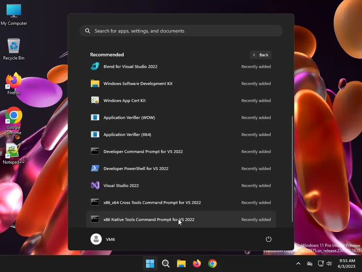This screenshot has width=362, height=272.
Task: Click the "Blend for Visual Studio 2022" label
Action: click(130, 67)
